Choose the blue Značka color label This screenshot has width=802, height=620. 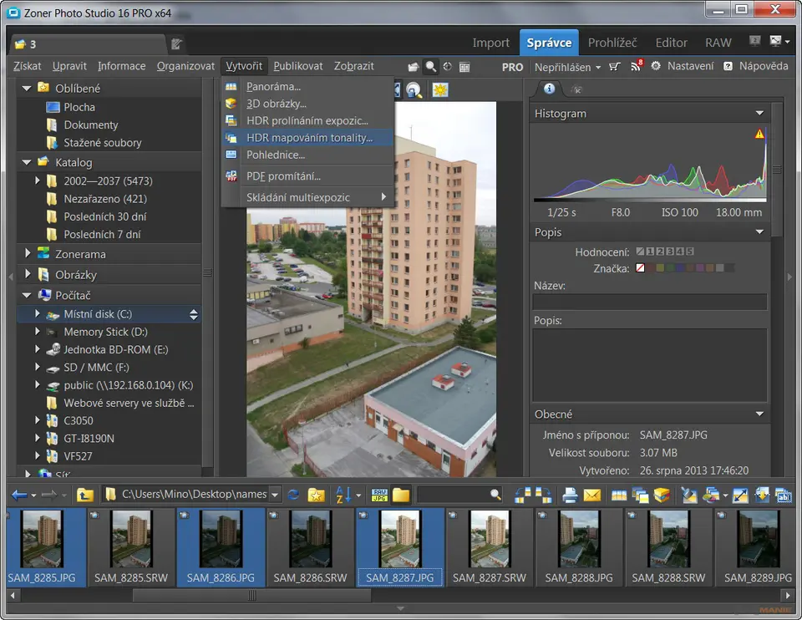[x=680, y=268]
